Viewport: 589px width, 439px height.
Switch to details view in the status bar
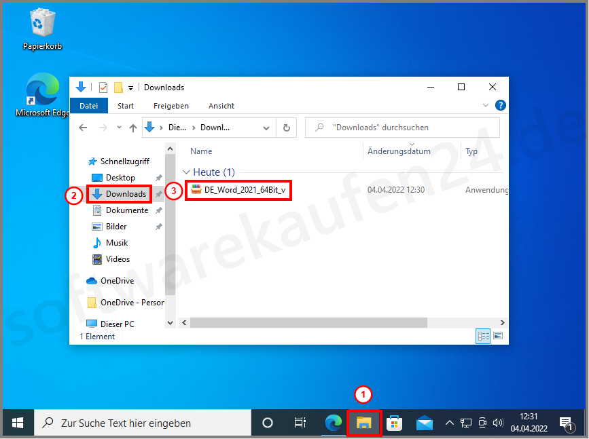(x=483, y=336)
